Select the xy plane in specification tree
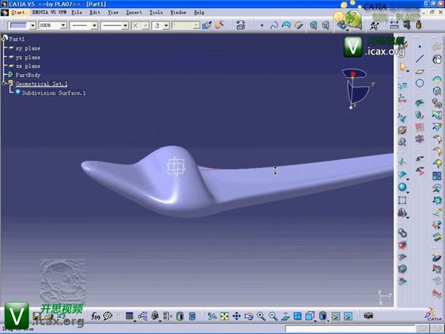 pos(28,48)
